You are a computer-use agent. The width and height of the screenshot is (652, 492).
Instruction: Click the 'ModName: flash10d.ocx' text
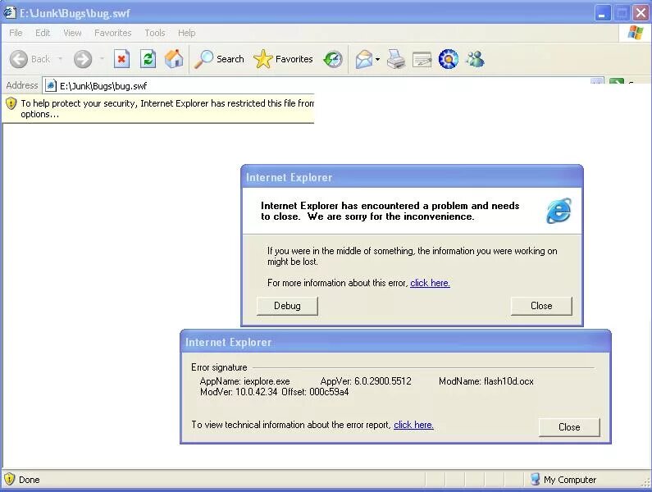tap(486, 381)
